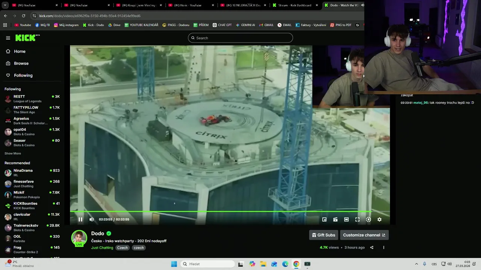
Task: Open the YOUTUBE KALENDÁŘ bookmark
Action: pyautogui.click(x=141, y=25)
